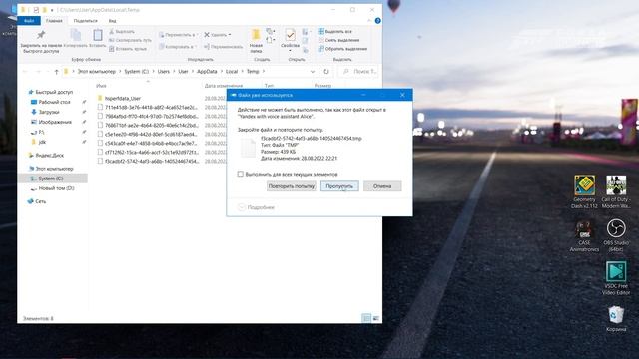639x359 pixels.
Task: Select Быстрый доступ in navigation pane
Action: [54, 92]
